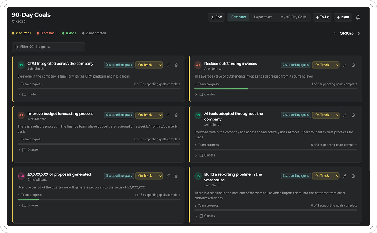The image size is (377, 233).
Task: Toggle the 8 on track filter
Action: pyautogui.click(x=21, y=33)
